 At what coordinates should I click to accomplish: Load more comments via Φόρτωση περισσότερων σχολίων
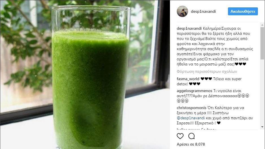pos(207,71)
